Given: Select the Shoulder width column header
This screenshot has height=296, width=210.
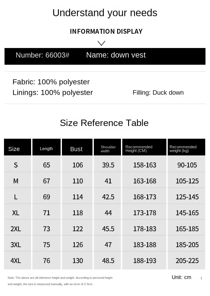Looking at the screenshot, I should tap(108, 149).
